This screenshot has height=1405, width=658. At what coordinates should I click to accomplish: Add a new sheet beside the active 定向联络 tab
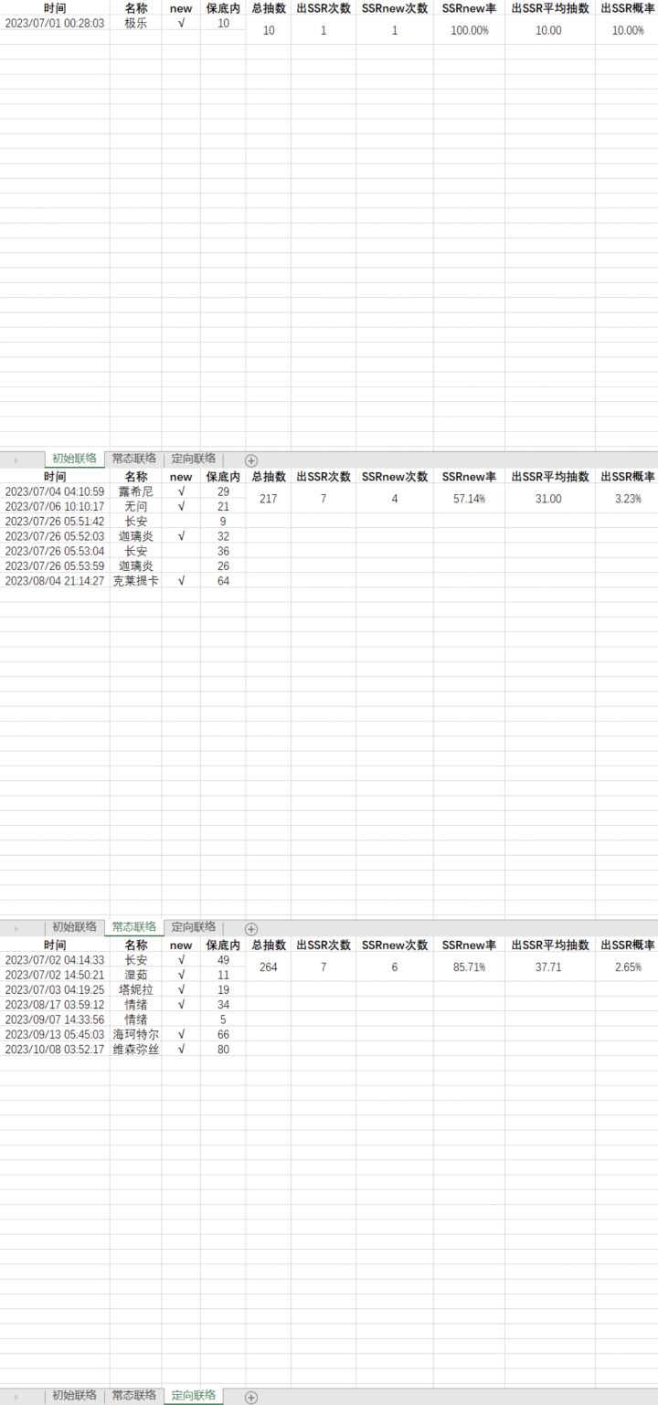[251, 1397]
